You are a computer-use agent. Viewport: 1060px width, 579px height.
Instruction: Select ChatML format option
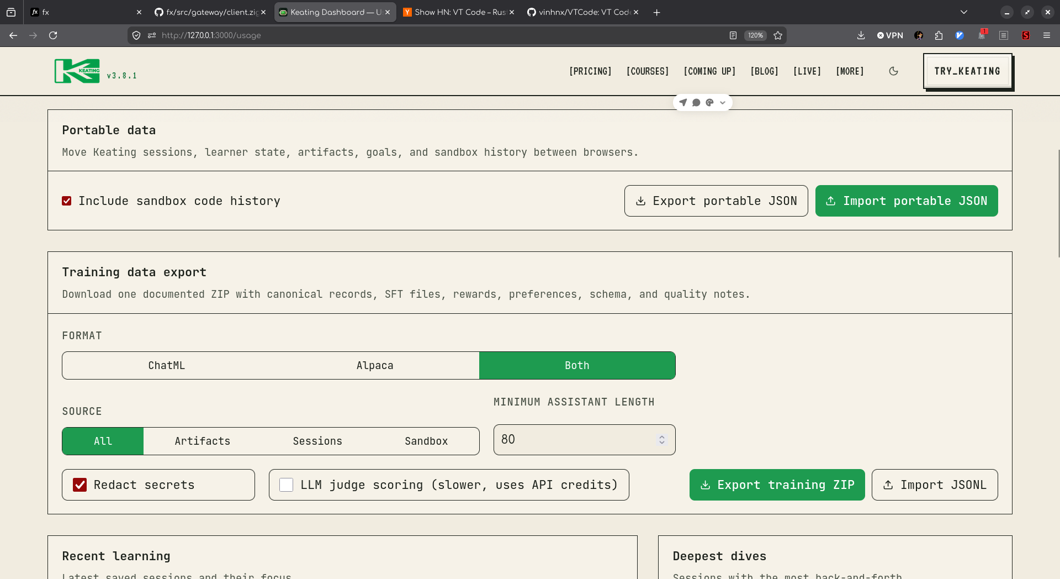[x=167, y=366]
